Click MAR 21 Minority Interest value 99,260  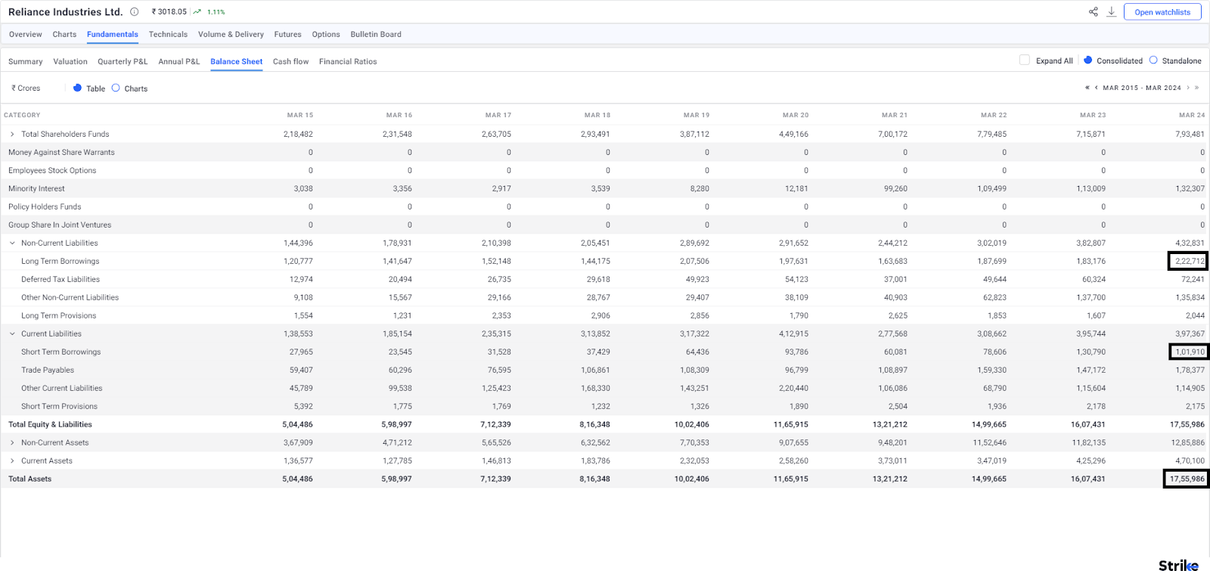click(895, 188)
